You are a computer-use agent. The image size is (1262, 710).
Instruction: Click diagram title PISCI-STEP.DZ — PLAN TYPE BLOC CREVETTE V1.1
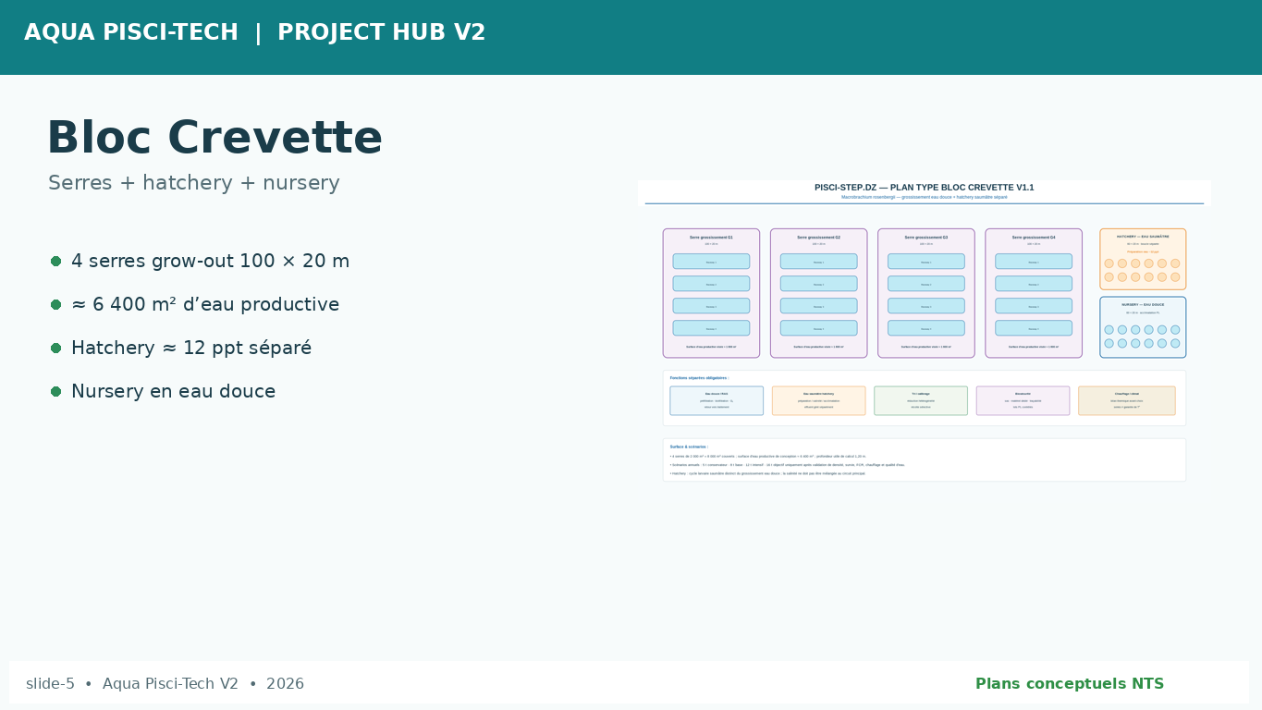pyautogui.click(x=925, y=188)
